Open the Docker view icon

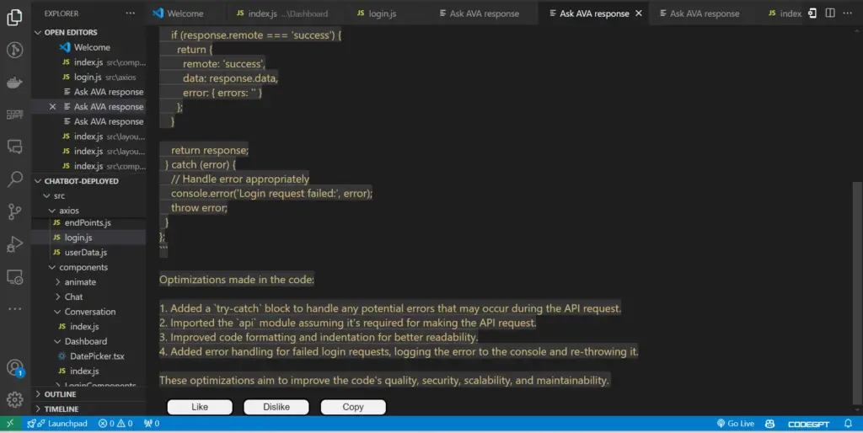point(15,83)
